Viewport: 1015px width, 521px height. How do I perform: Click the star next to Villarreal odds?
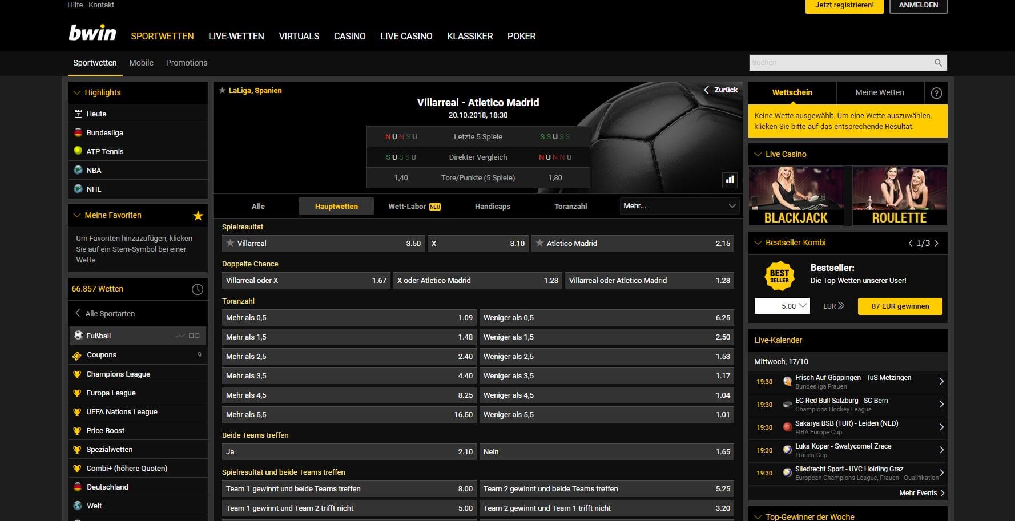(231, 243)
